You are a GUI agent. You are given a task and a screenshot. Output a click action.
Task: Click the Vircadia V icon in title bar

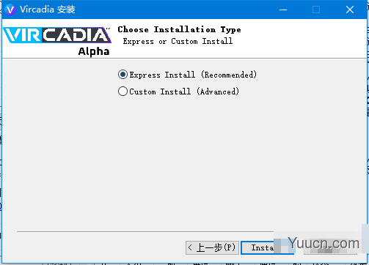coord(10,10)
